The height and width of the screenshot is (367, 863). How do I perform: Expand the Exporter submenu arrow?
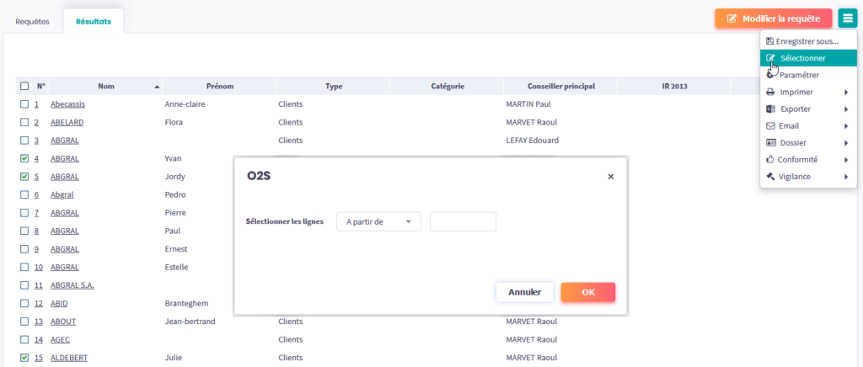(x=845, y=109)
